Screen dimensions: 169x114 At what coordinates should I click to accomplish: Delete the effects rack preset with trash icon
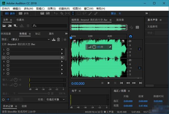point(59,39)
